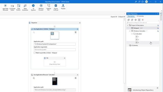The width and height of the screenshot is (163, 92).
Task: Click Application arguments input field
Action: coord(55,50)
